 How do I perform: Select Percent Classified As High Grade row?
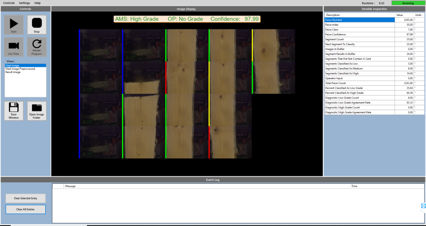[x=374, y=93]
